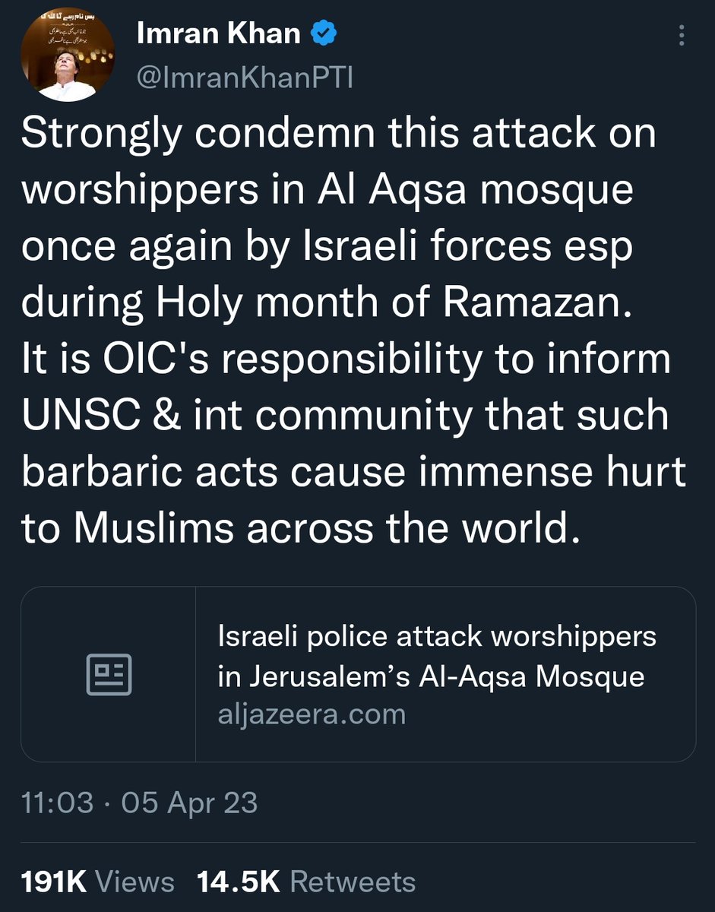The width and height of the screenshot is (715, 912).
Task: Click the 11:03 timestamp
Action: click(x=58, y=803)
